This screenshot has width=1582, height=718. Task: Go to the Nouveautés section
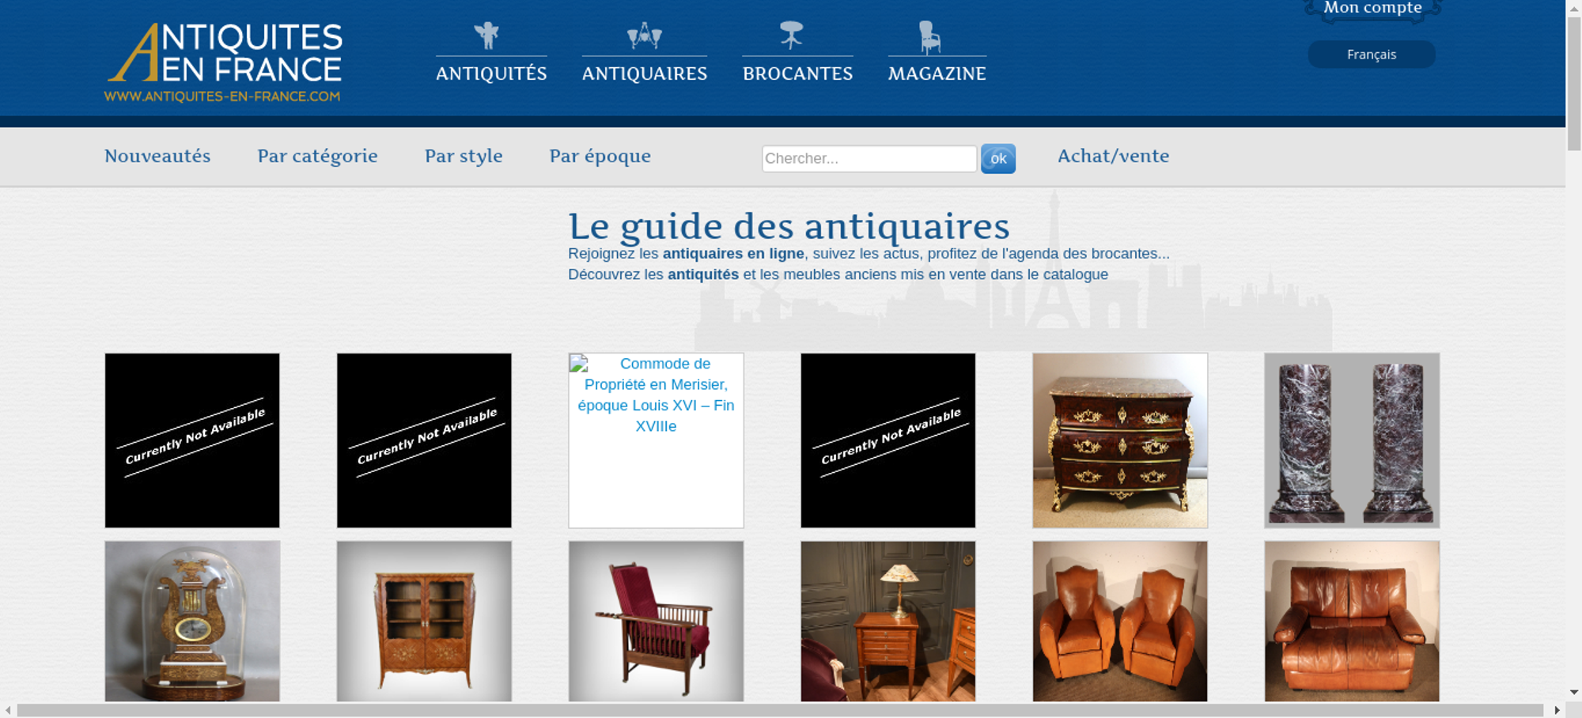[157, 156]
